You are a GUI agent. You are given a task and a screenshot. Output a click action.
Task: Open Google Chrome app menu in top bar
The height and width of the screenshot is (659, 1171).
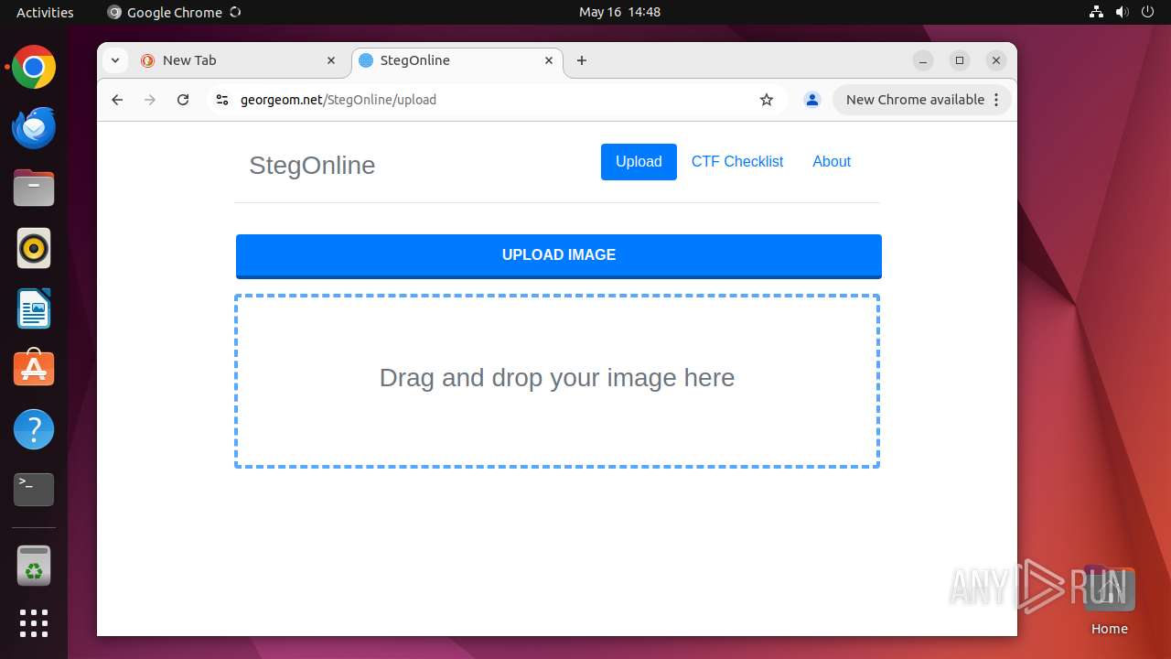(x=174, y=12)
